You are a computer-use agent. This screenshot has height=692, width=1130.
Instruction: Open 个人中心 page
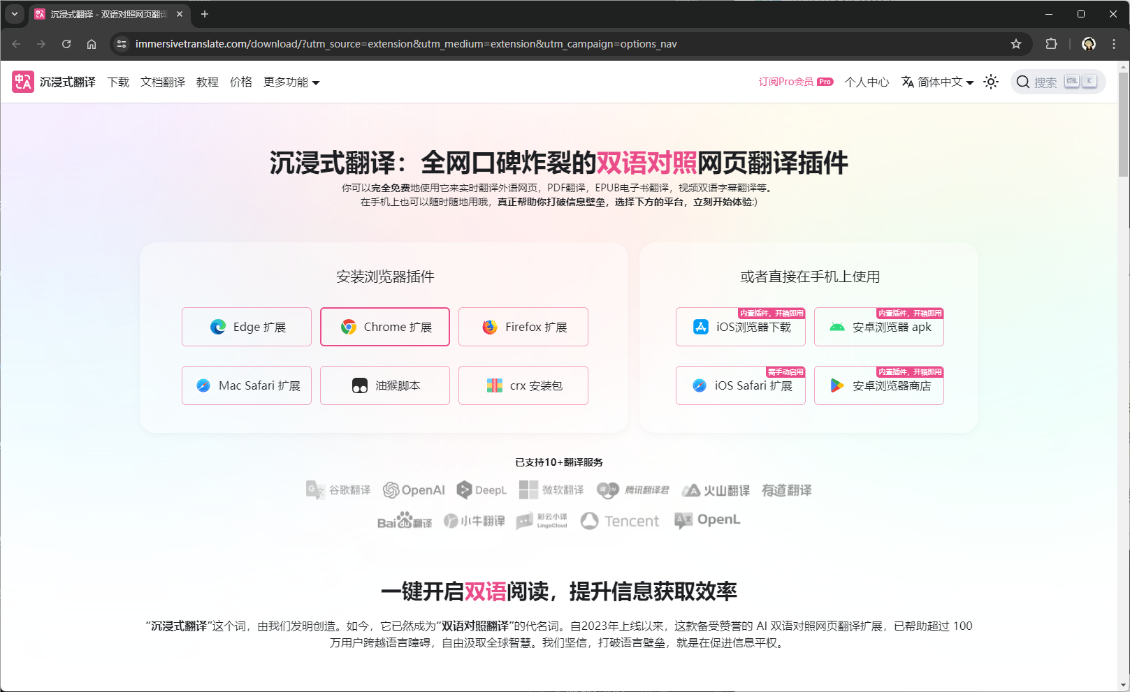(x=866, y=82)
